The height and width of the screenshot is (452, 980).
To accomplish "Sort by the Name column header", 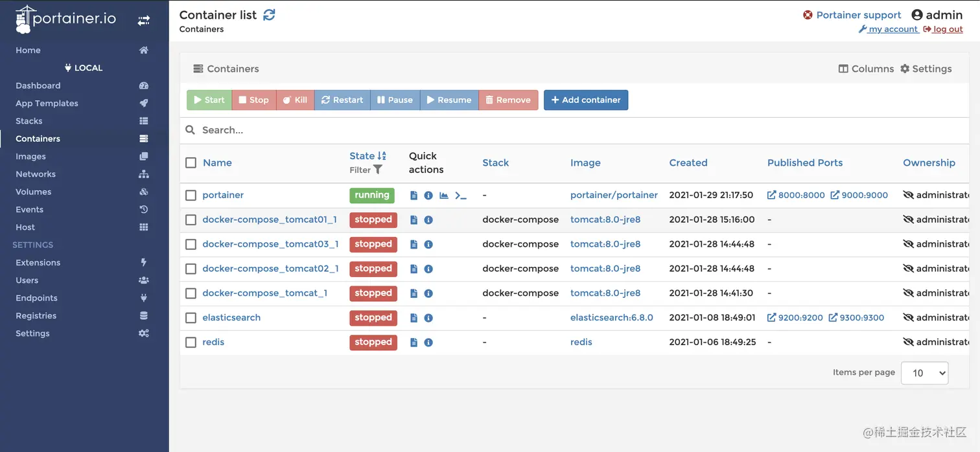I will point(217,163).
